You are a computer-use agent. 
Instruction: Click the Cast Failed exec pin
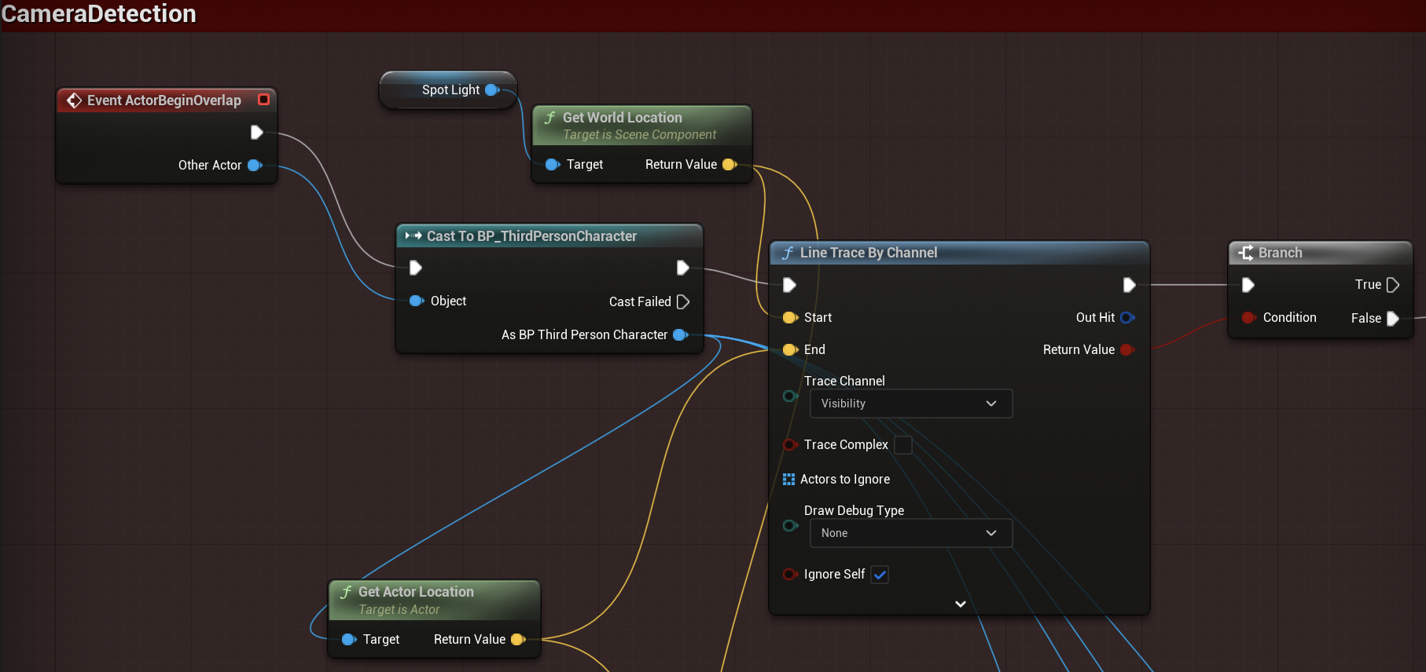pyautogui.click(x=683, y=301)
